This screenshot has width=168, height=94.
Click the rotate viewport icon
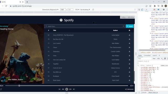pyautogui.click(x=93, y=10)
